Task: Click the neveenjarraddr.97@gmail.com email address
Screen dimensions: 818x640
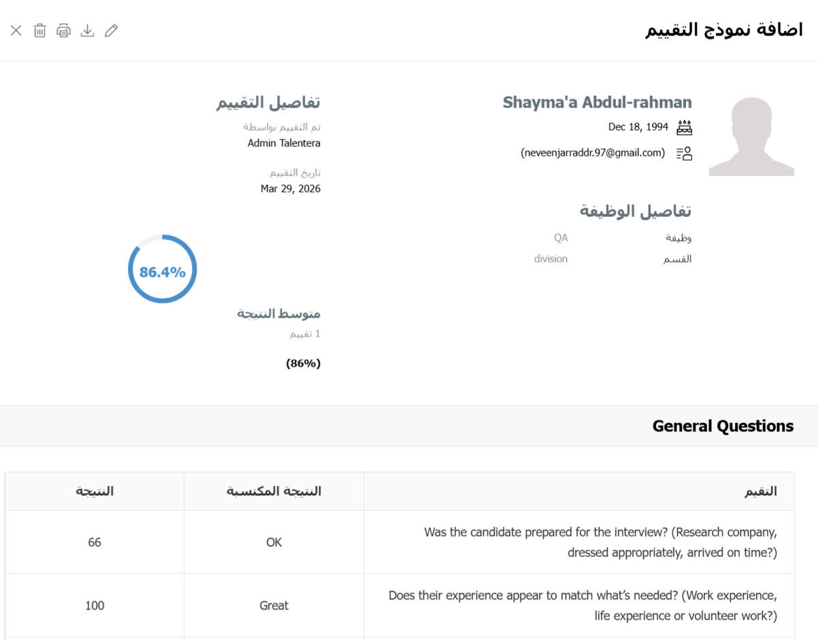Action: [593, 153]
